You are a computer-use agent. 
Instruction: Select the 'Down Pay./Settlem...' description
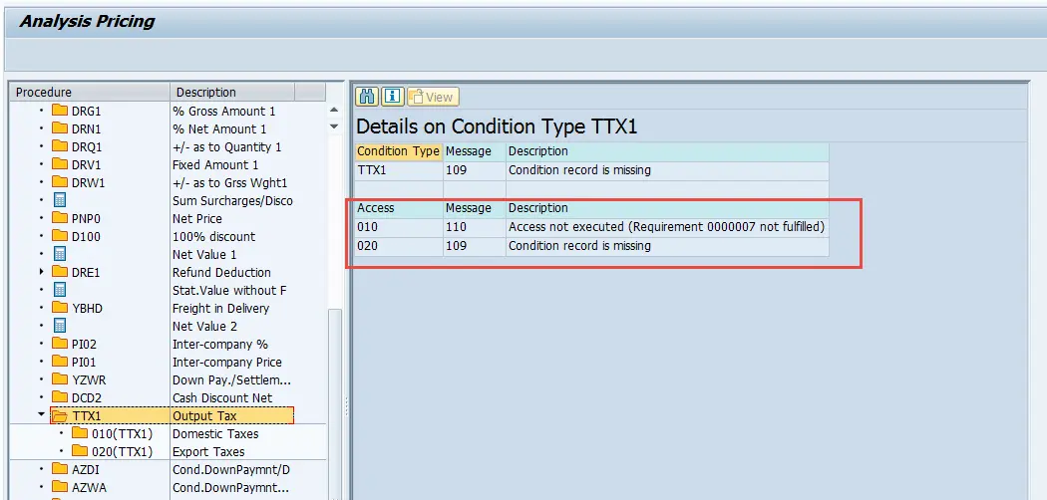[231, 380]
